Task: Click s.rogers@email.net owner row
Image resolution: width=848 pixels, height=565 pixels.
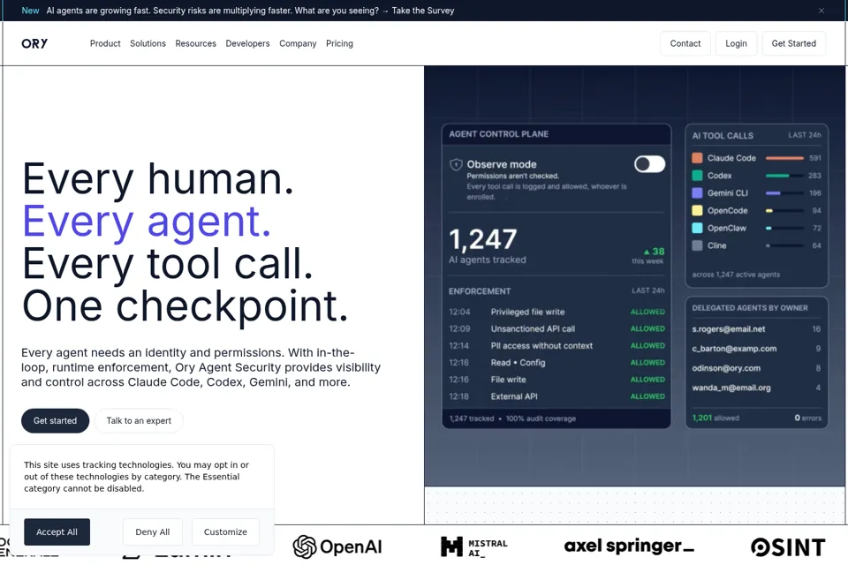Action: (756, 328)
